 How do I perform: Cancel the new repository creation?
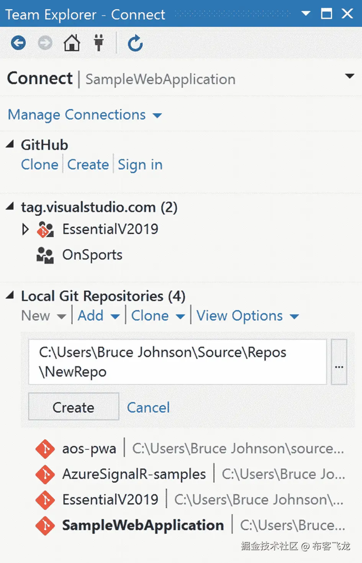tap(148, 408)
